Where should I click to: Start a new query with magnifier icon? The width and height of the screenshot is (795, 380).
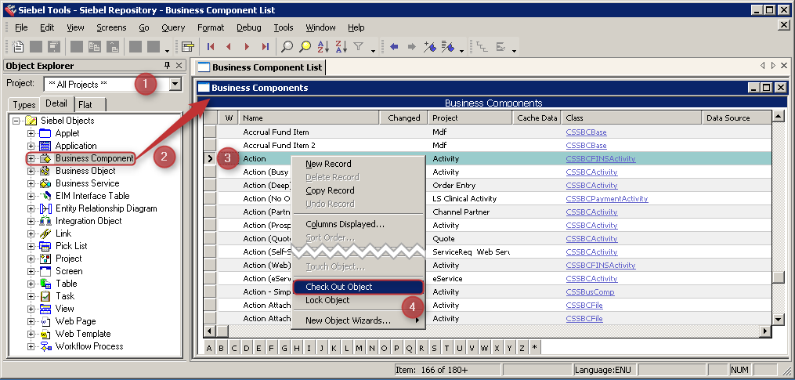coord(287,47)
